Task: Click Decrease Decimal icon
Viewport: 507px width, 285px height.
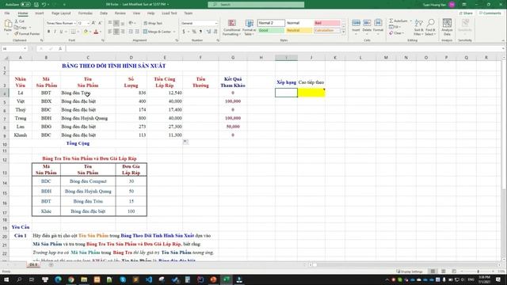Action: point(215,32)
